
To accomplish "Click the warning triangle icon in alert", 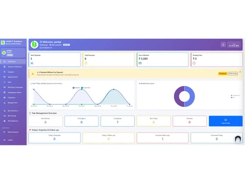I will [33, 74].
